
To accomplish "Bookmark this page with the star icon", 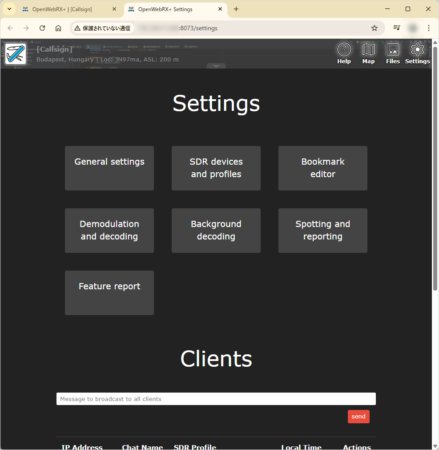I will (374, 28).
